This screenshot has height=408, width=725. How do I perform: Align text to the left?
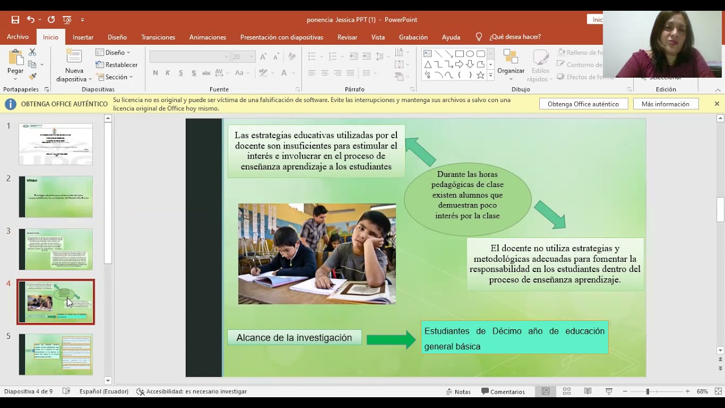[312, 73]
